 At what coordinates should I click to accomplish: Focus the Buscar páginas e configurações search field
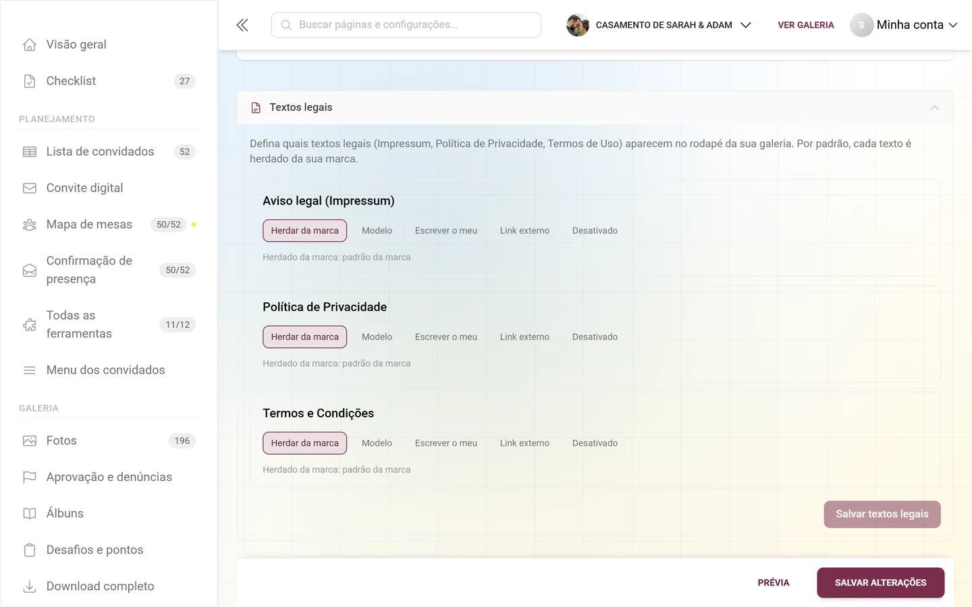[406, 25]
